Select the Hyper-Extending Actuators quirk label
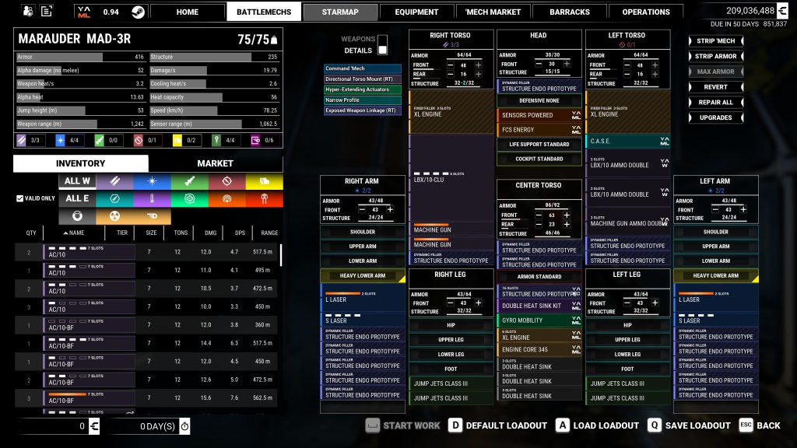 click(x=363, y=89)
